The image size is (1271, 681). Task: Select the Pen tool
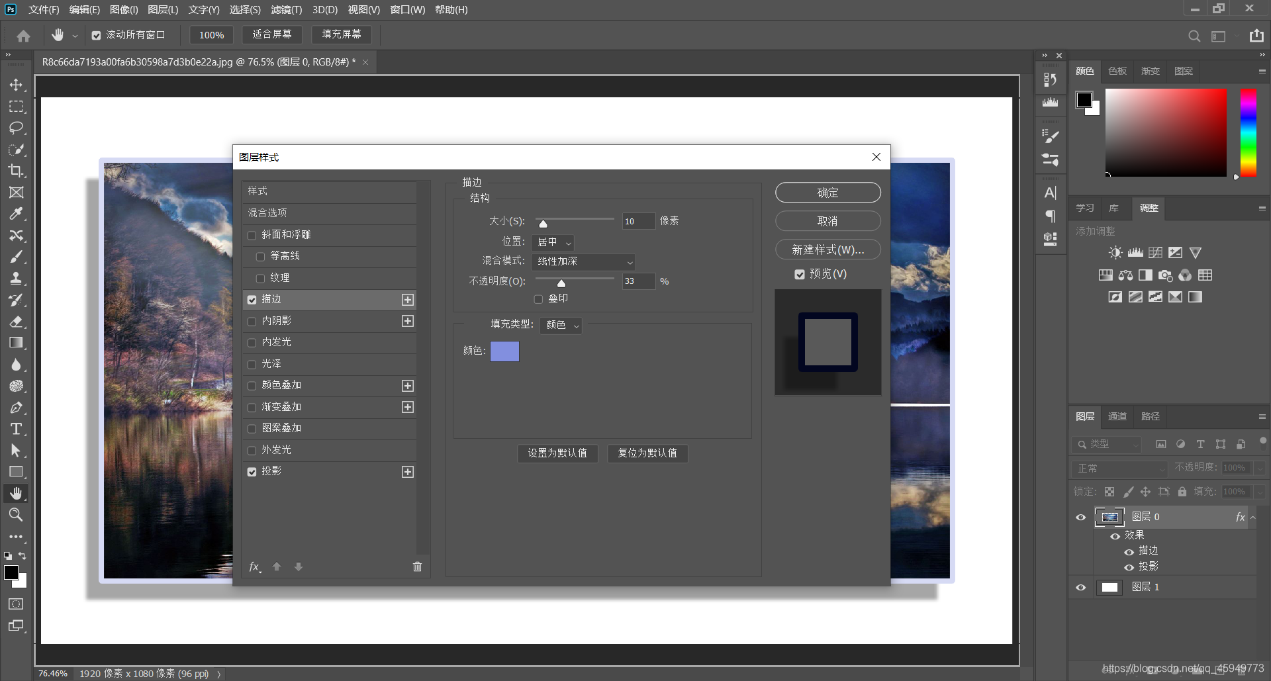coord(16,408)
